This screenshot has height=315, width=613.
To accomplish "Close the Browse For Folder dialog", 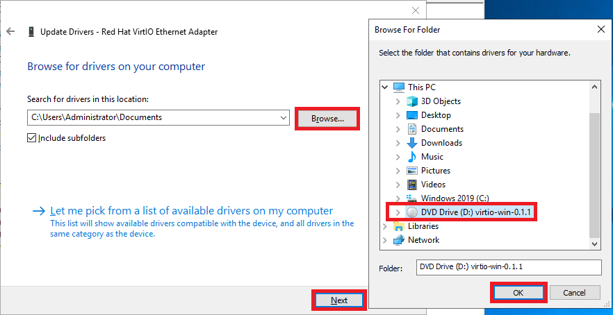I will tap(601, 29).
